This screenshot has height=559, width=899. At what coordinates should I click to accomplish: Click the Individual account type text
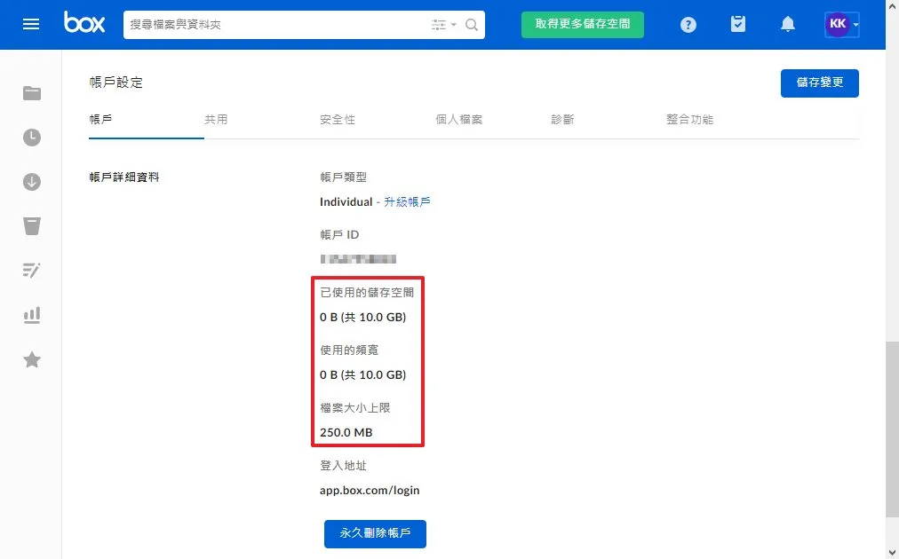(346, 201)
